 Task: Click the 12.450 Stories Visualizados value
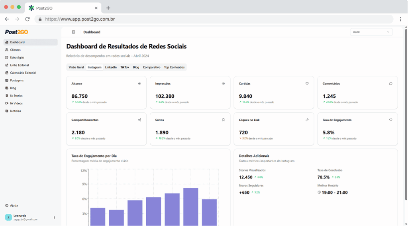(245, 177)
